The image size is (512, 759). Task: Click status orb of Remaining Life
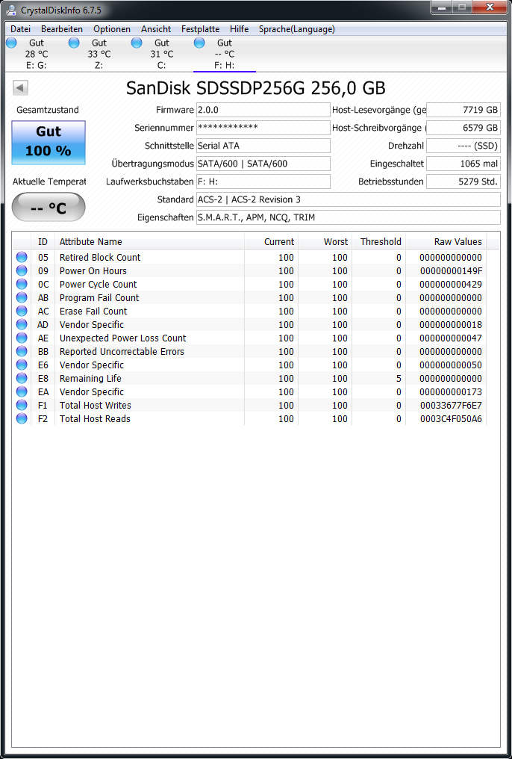coord(22,379)
